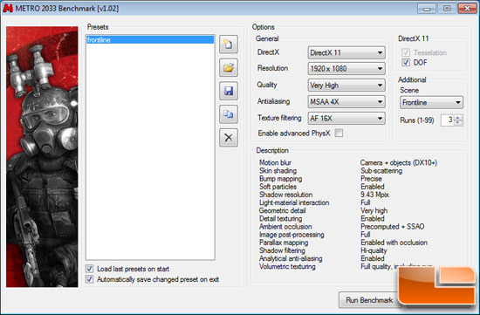Image resolution: width=480 pixels, height=315 pixels.
Task: Minimize the Metro 2033 Benchmark window
Action: 427,8
